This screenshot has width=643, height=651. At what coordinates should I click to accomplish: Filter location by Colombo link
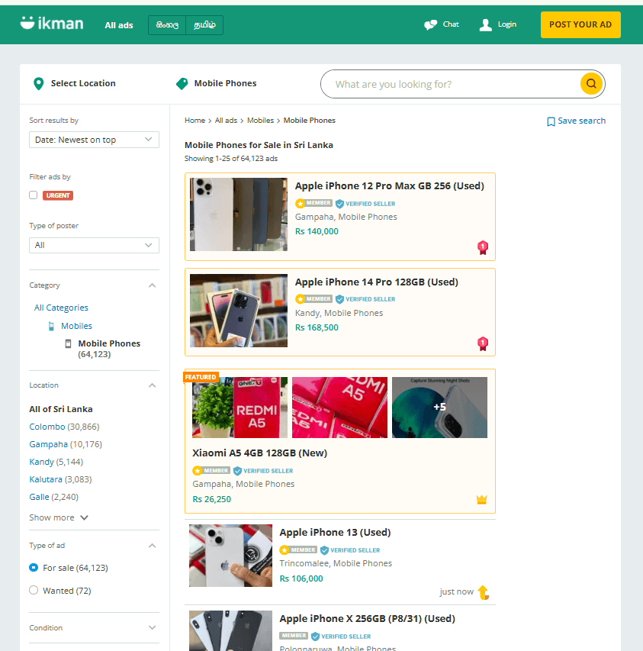[47, 427]
